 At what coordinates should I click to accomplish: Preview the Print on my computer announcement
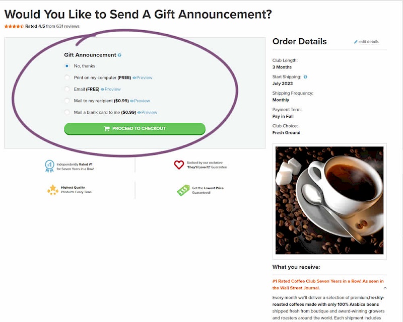point(143,77)
